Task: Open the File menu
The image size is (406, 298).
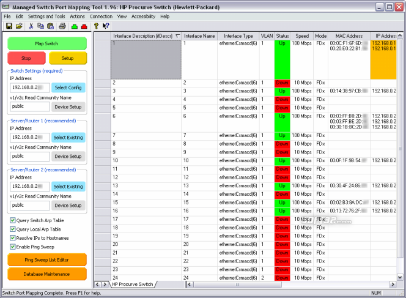Action: (x=7, y=17)
